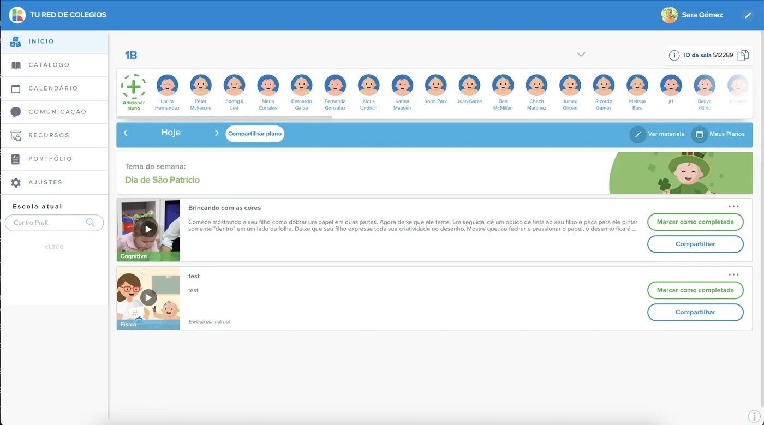Viewport: 764px width, 425px height.
Task: Open Meus Planos calendar button
Action: [718, 134]
